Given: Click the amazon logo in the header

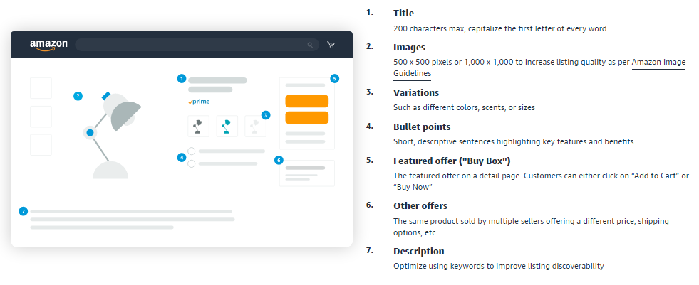Looking at the screenshot, I should coord(48,45).
